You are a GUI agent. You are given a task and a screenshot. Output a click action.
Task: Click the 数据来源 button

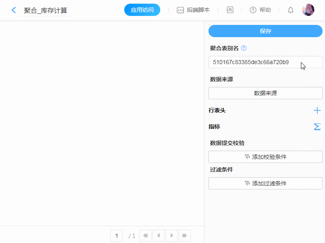pos(265,93)
